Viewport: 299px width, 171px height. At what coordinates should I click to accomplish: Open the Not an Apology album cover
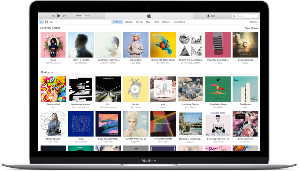[x=53, y=124]
